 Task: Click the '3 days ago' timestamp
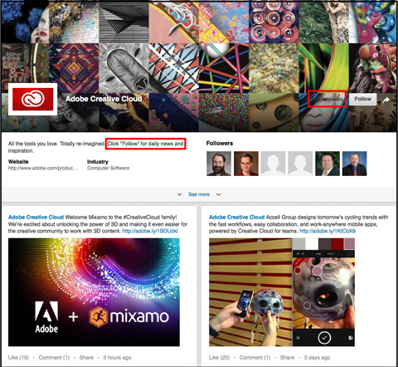point(317,357)
